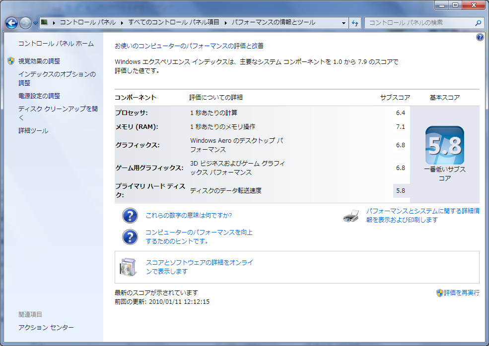Click the printer icon
Viewport: 489px width, 346px height.
pos(351,216)
